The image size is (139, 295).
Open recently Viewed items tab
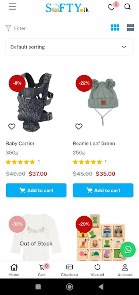(x=97, y=270)
